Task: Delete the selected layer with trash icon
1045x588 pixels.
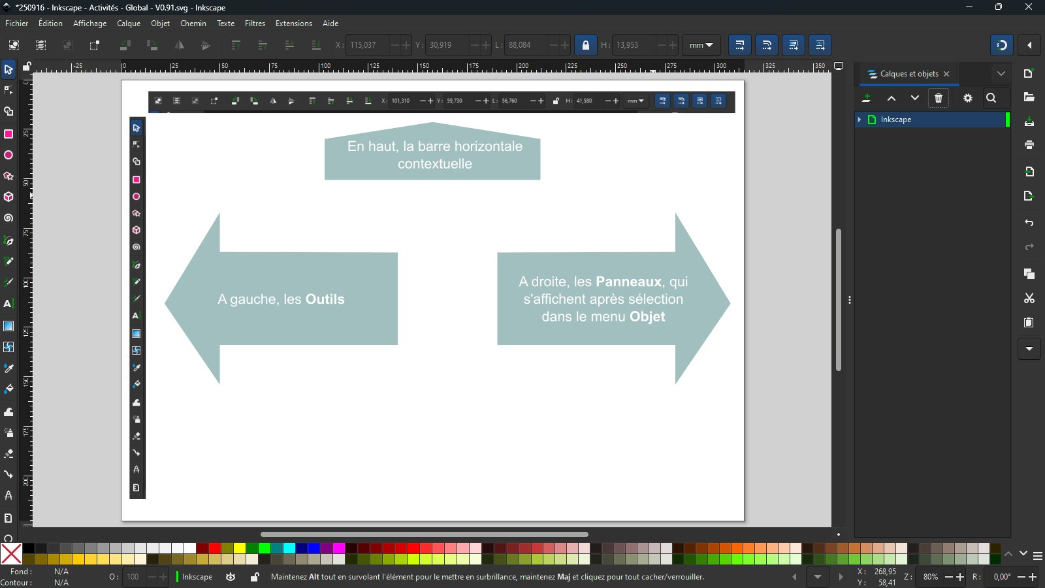Action: coord(939,98)
